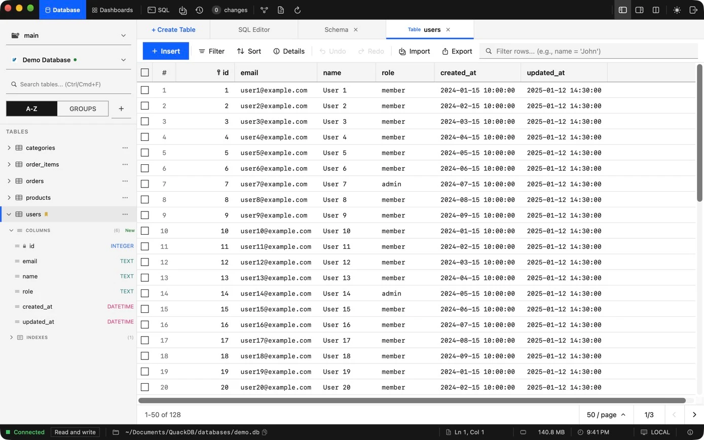Check the row for user1@example.com
The image size is (704, 440).
click(145, 90)
